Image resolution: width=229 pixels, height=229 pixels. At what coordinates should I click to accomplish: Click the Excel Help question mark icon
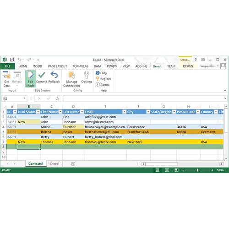point(196,60)
